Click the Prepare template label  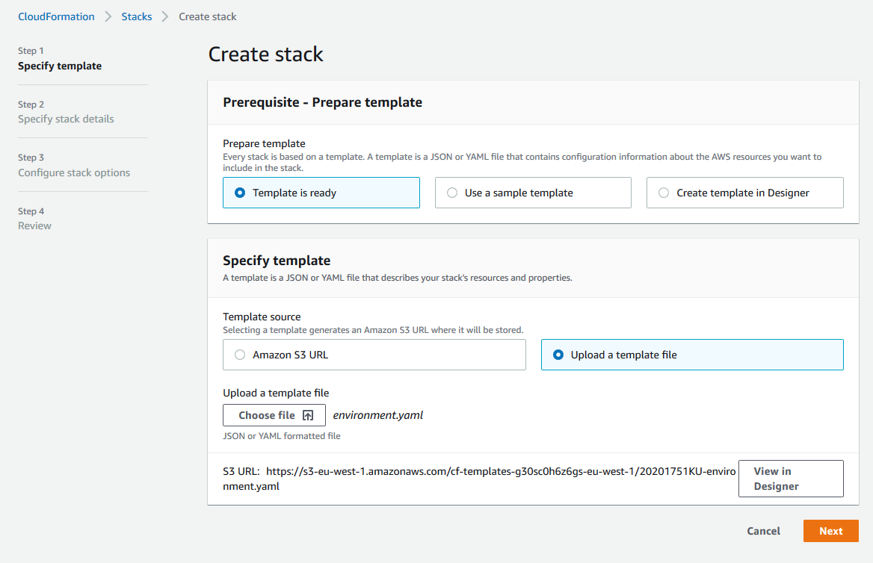[x=264, y=143]
